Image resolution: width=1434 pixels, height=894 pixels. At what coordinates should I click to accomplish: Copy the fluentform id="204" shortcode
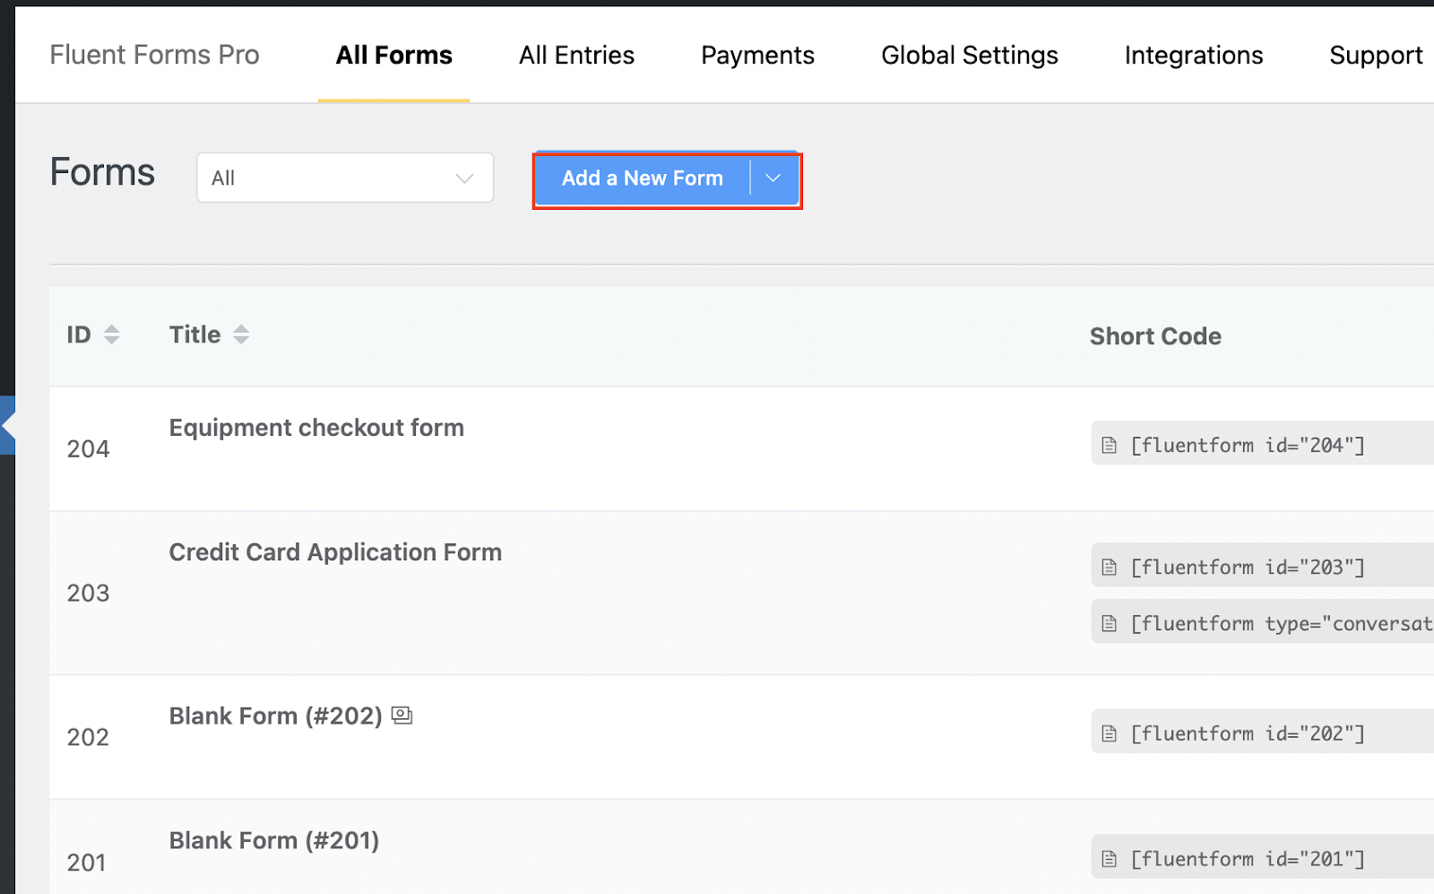tap(1247, 445)
